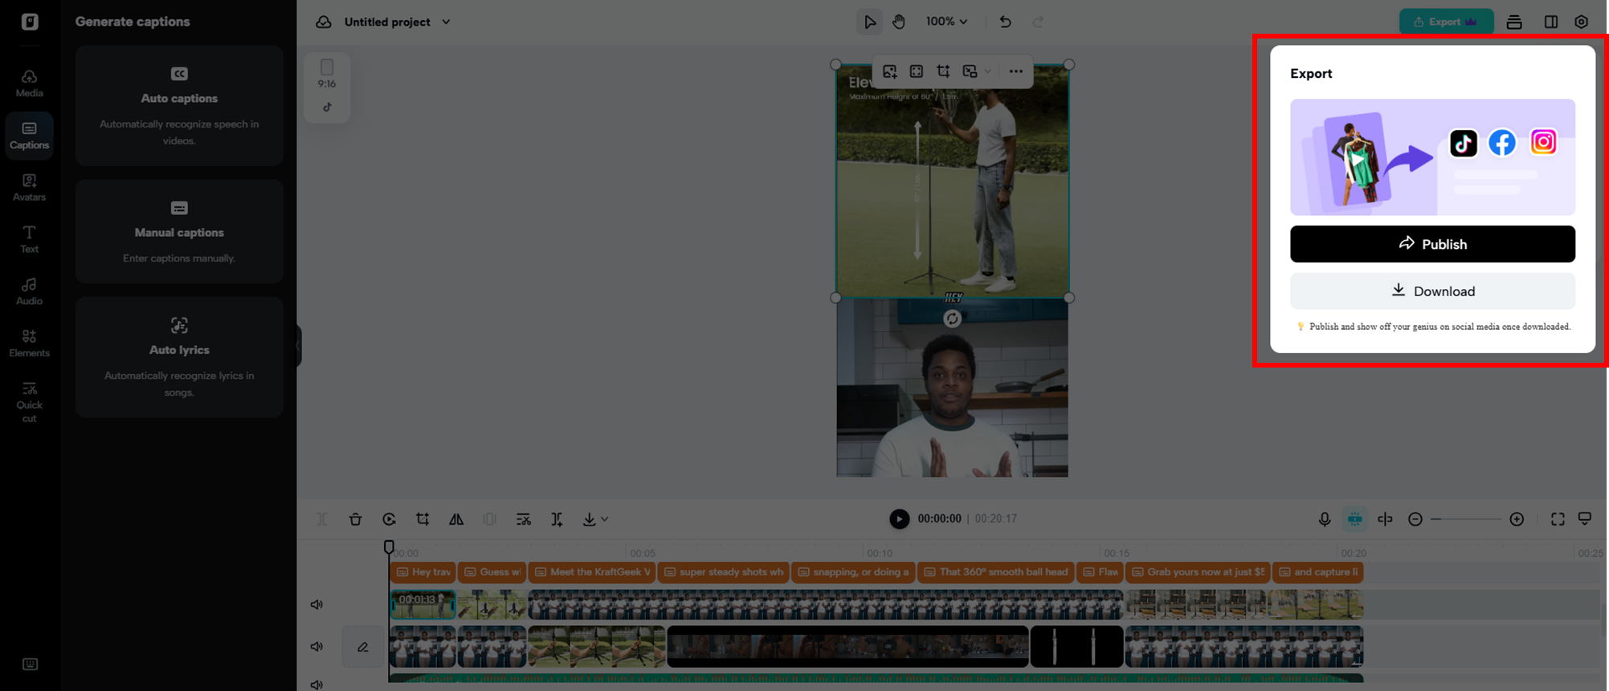Select the 'super steady shots wh' caption clip
Screen dimensions: 1609x691
coord(723,572)
